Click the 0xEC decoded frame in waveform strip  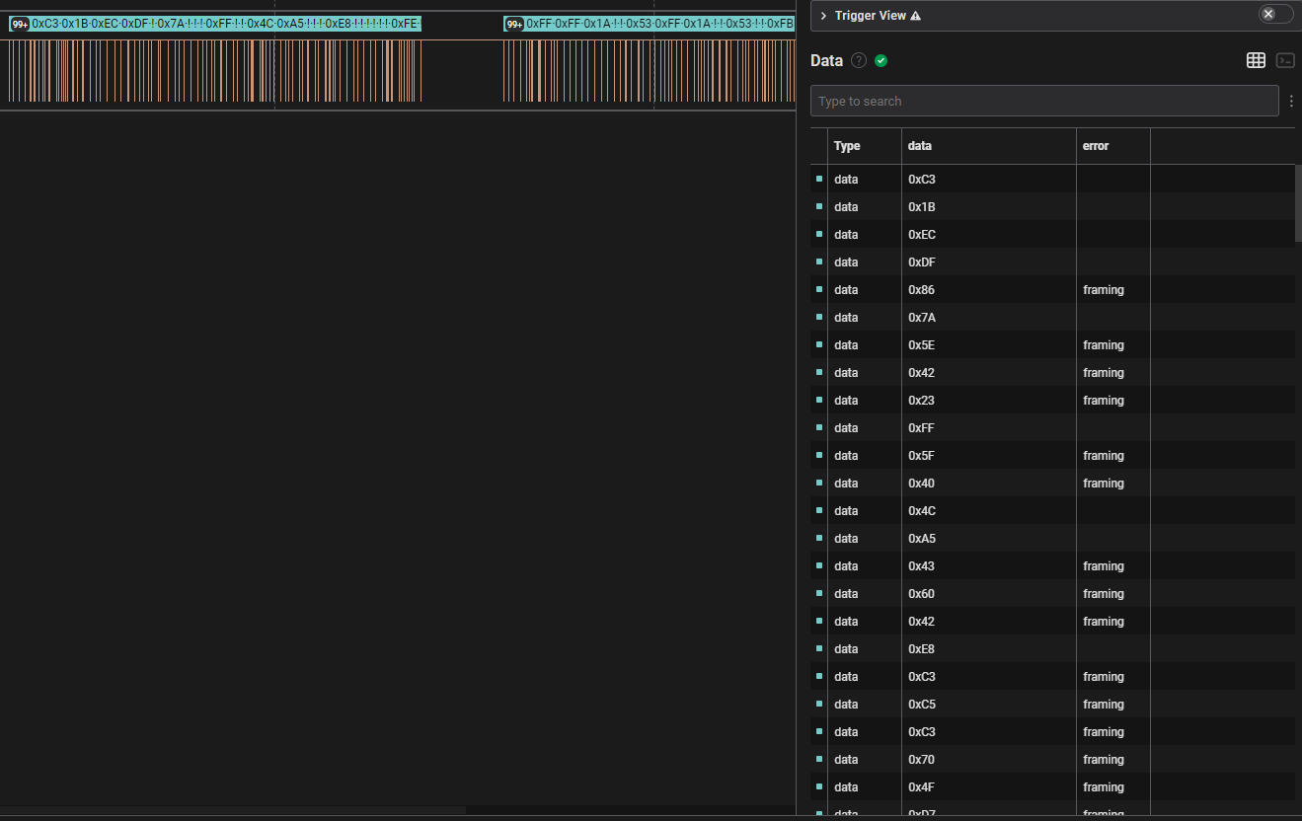click(104, 24)
